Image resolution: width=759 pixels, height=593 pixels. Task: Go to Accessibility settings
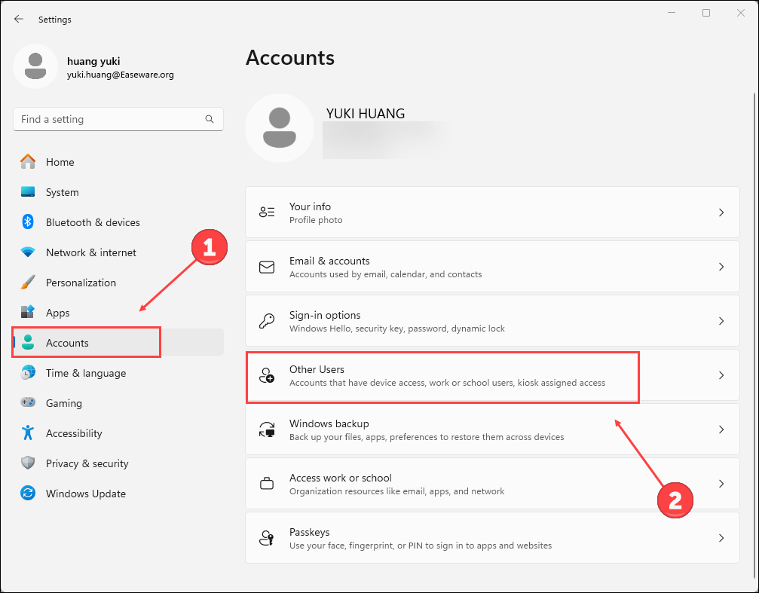[x=73, y=433]
